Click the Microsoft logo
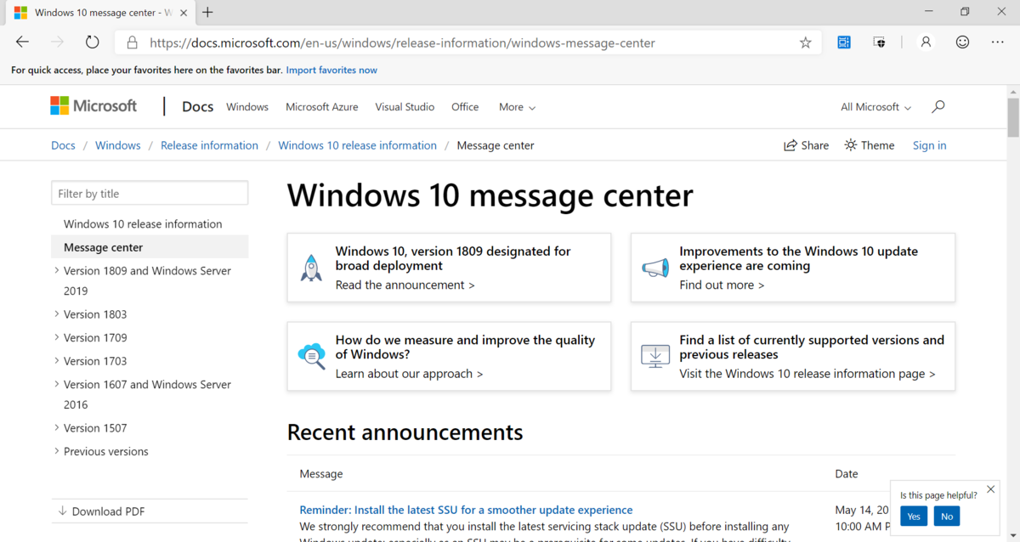The width and height of the screenshot is (1020, 542). pyautogui.click(x=93, y=105)
